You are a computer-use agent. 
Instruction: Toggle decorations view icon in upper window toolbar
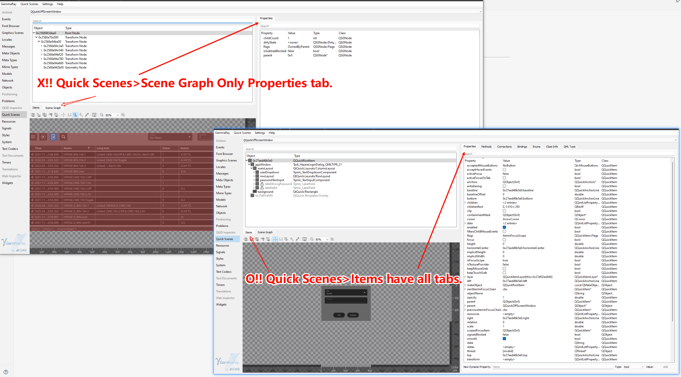coord(94,115)
